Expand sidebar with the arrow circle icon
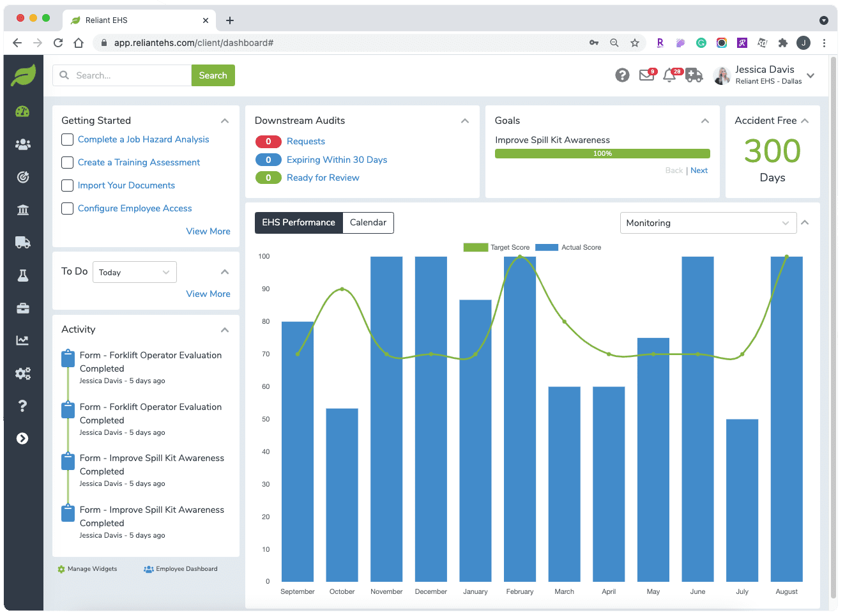Image resolution: width=845 pixels, height=615 pixels. 22,438
